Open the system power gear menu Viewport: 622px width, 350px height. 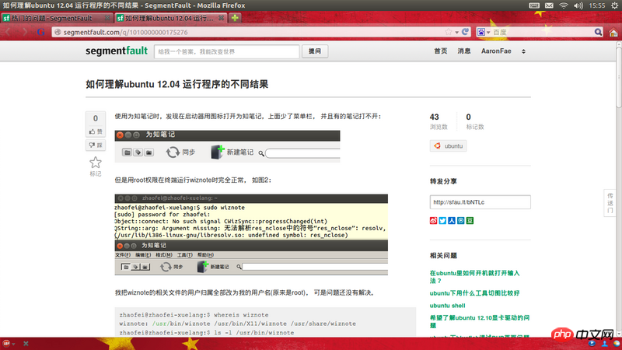click(x=614, y=5)
